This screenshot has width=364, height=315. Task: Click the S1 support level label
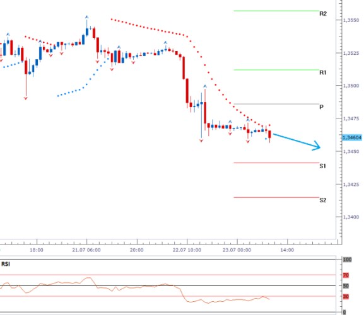click(x=322, y=166)
